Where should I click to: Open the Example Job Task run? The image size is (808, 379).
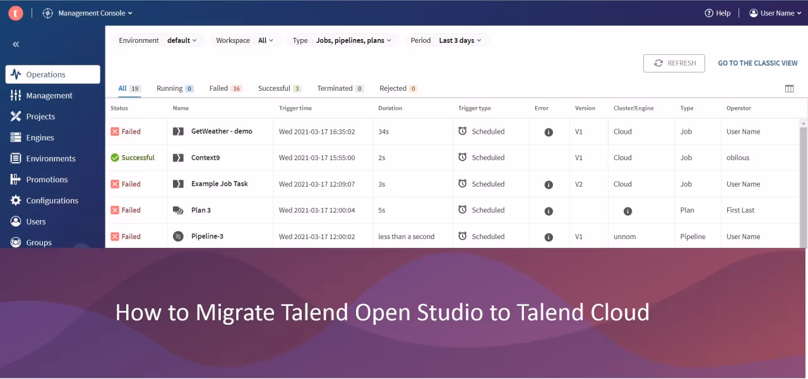220,184
